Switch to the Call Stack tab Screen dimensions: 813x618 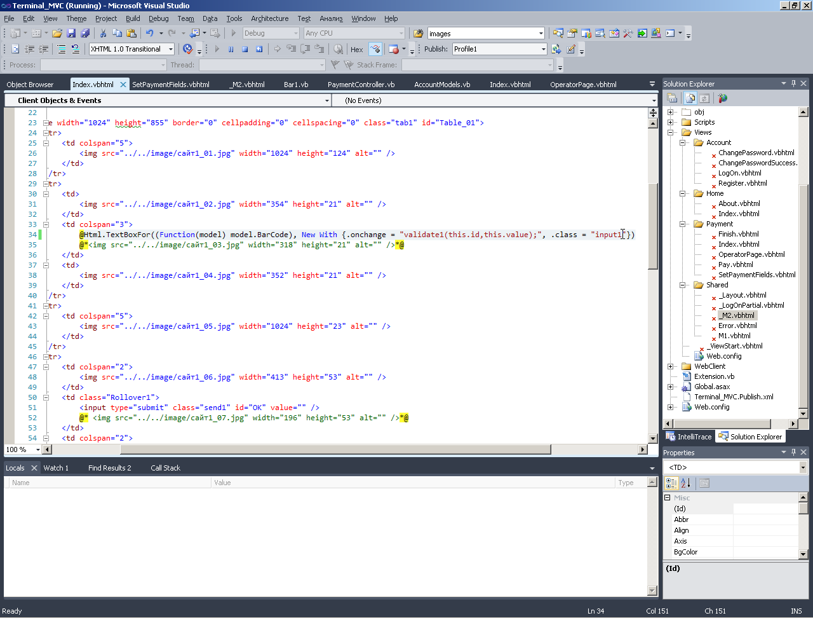click(165, 468)
